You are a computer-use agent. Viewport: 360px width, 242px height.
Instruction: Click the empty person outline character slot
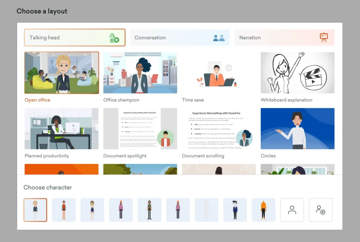pos(292,210)
